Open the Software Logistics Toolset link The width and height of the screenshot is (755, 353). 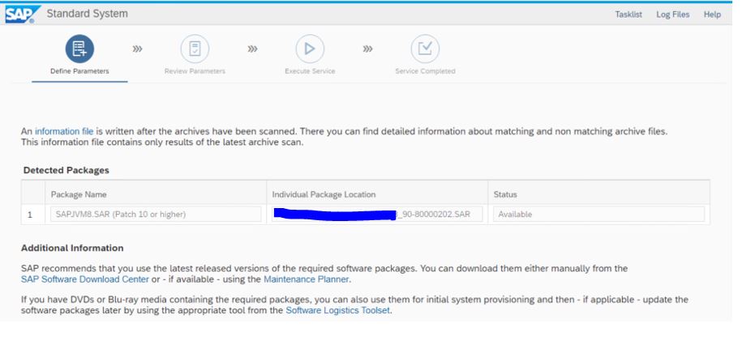point(337,310)
